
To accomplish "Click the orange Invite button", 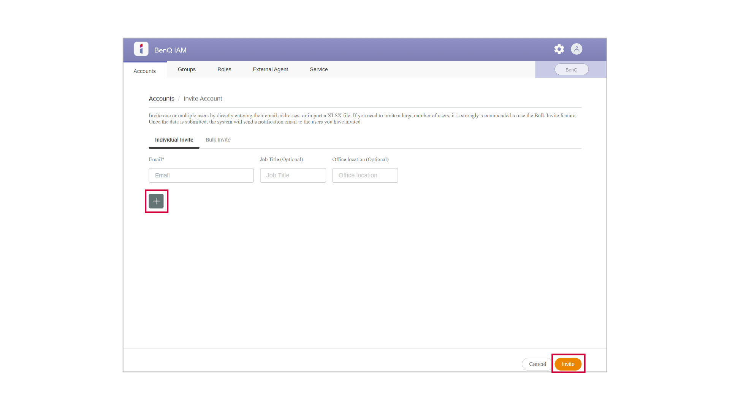I will (x=568, y=364).
